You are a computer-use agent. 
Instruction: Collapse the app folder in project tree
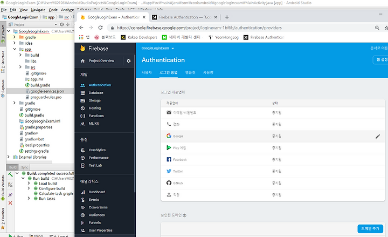tap(15, 49)
